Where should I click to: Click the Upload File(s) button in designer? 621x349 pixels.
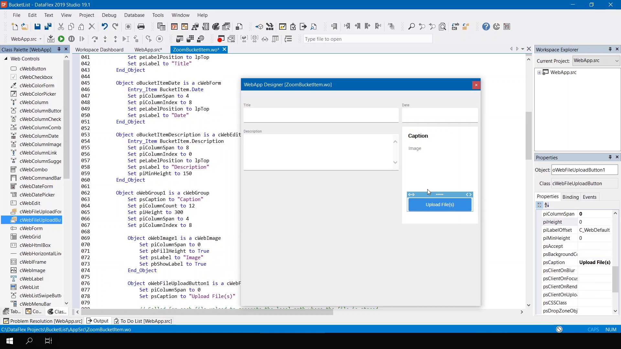click(x=440, y=205)
